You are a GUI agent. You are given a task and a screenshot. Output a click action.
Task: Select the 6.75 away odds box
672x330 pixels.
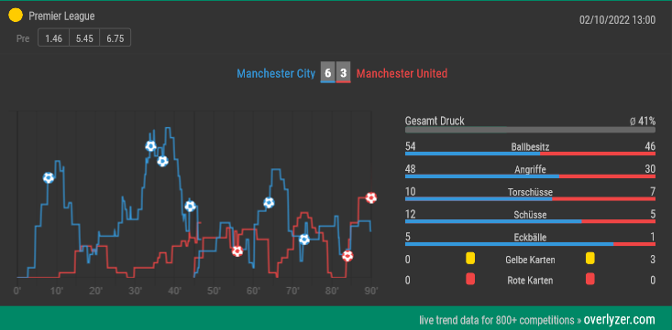point(116,38)
